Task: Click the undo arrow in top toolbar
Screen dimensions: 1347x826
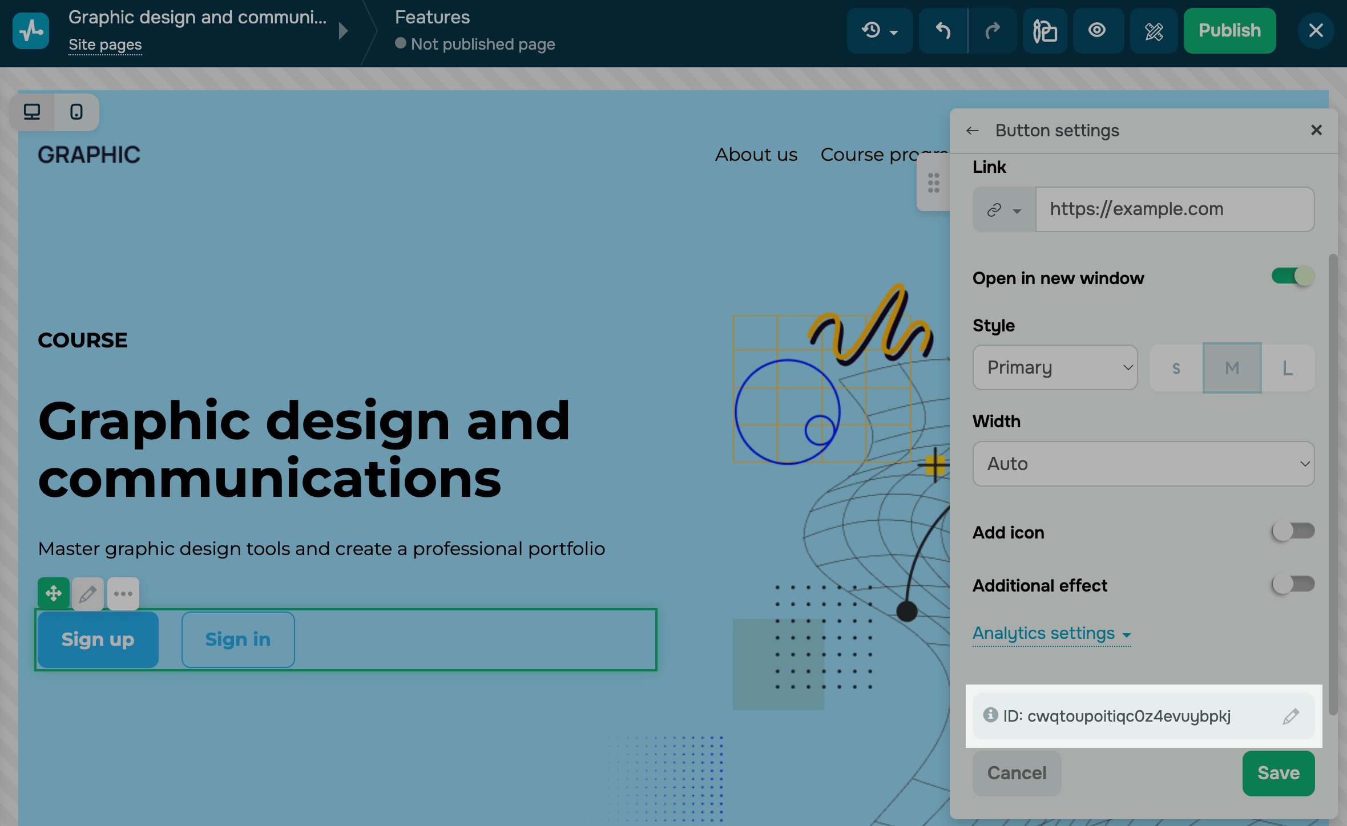Action: [x=942, y=31]
